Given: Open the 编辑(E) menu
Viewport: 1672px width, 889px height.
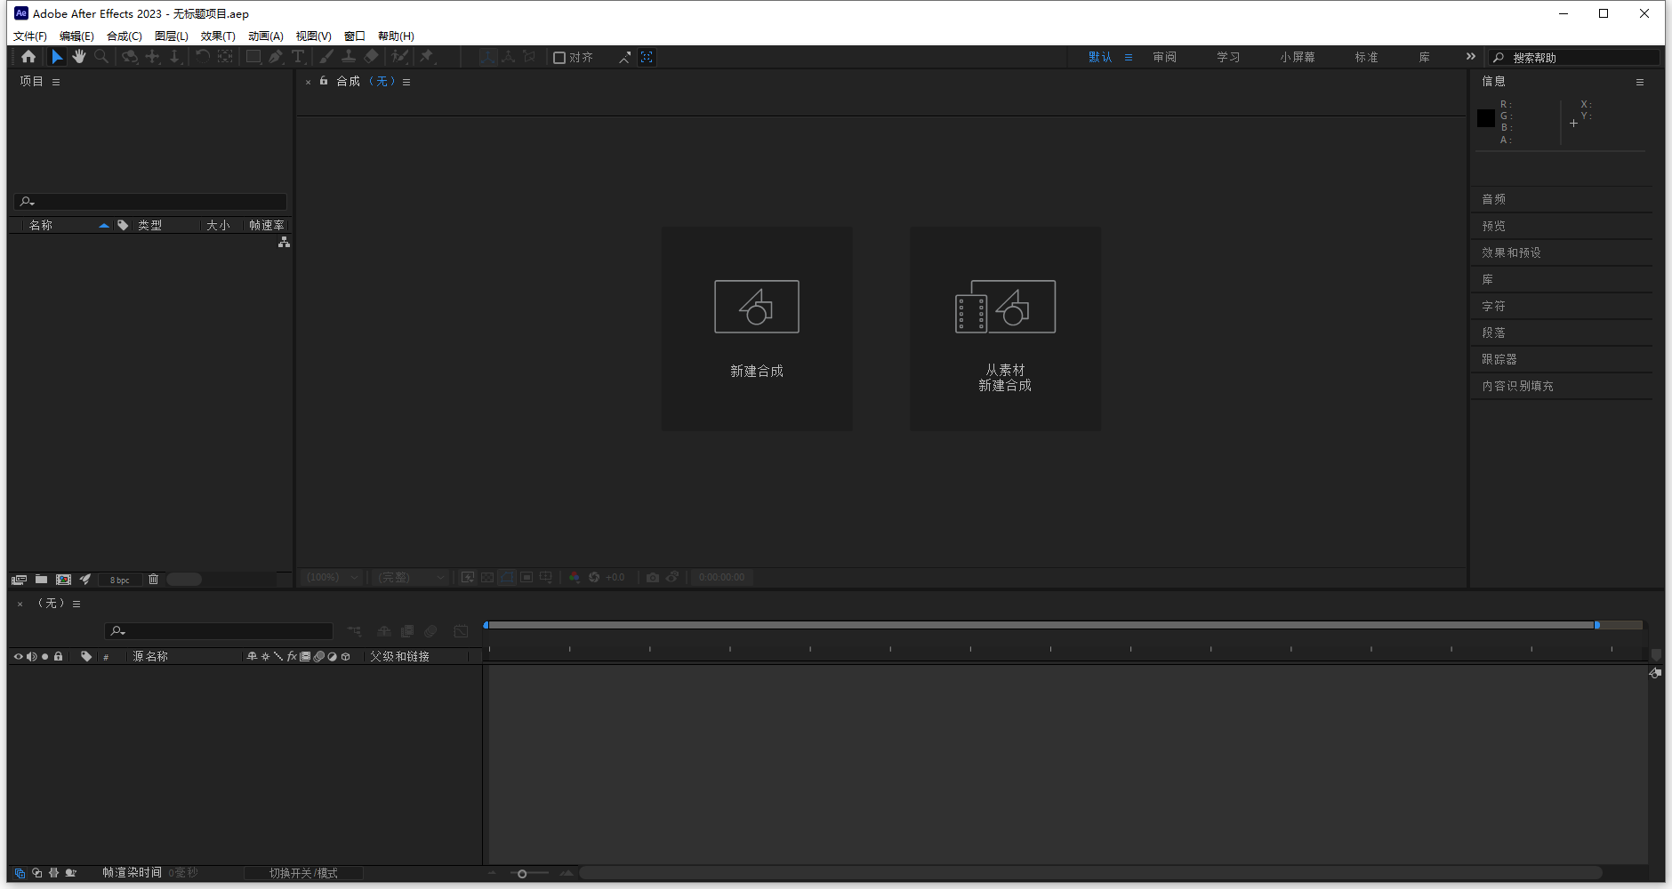Looking at the screenshot, I should 76,36.
